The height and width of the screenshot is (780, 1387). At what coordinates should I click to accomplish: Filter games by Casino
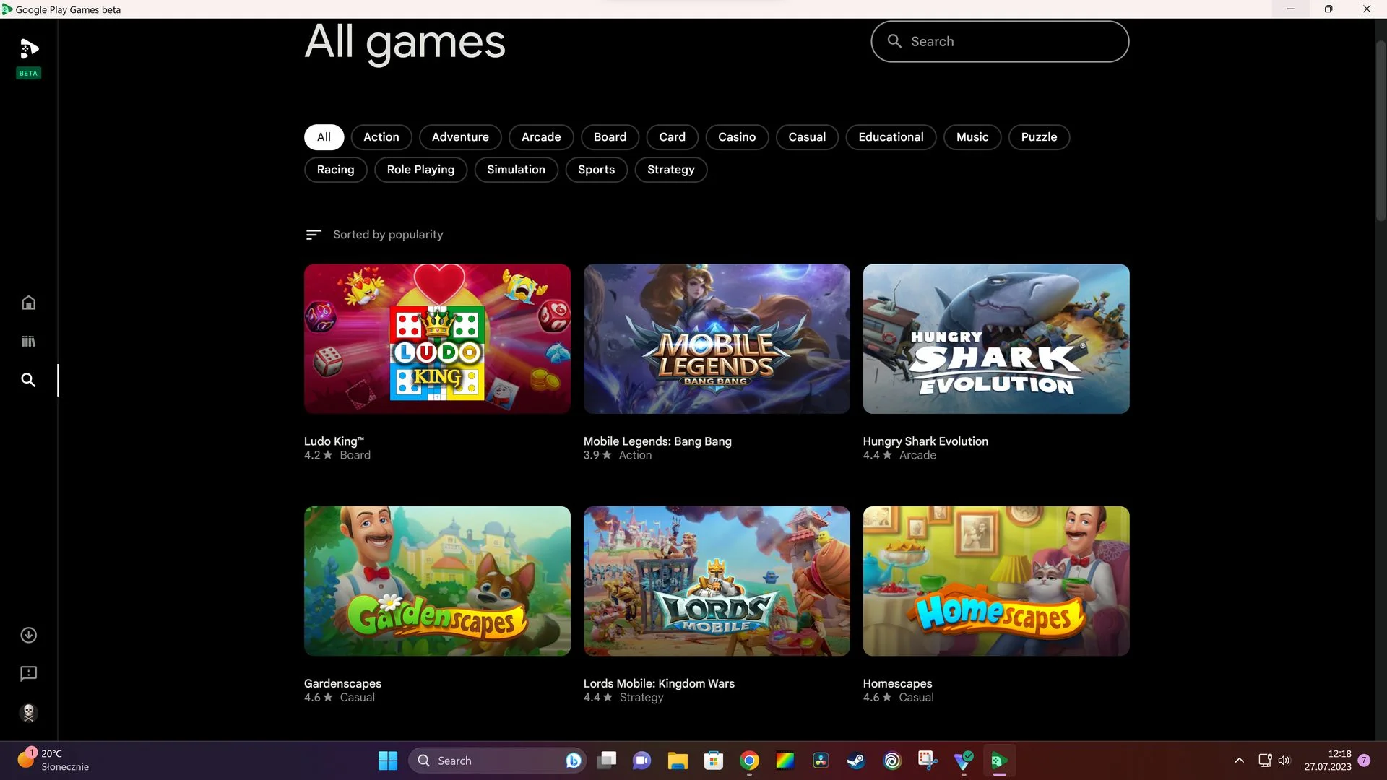pyautogui.click(x=737, y=137)
